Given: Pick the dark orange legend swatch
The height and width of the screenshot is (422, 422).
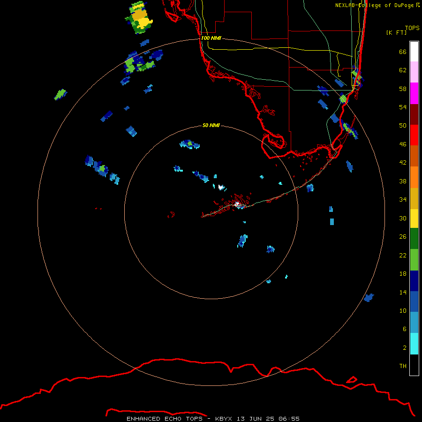Looking at the screenshot, I should coord(414,156).
